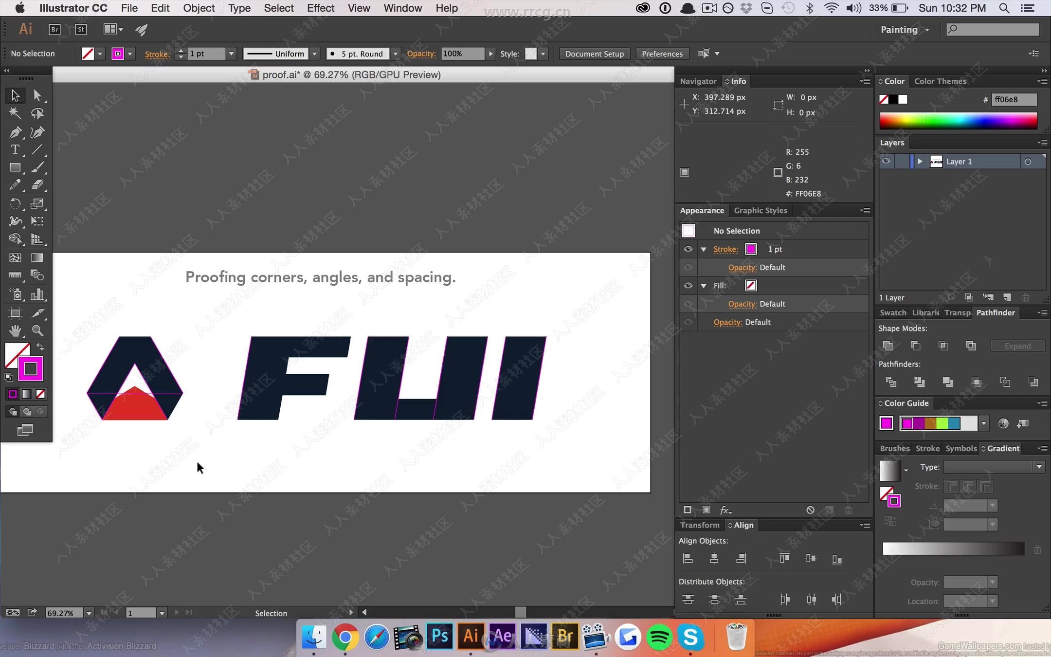Set paint mode to Gradient in toolbar
Image resolution: width=1051 pixels, height=657 pixels.
point(27,394)
